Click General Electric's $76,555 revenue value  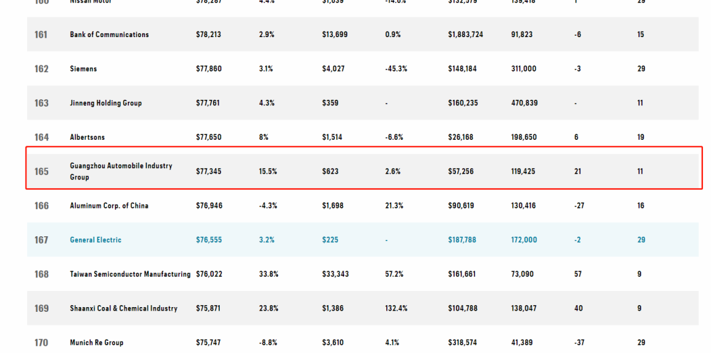tap(209, 240)
